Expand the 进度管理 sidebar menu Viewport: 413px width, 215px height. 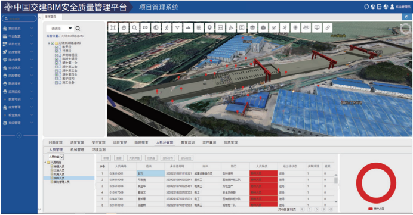(x=19, y=52)
